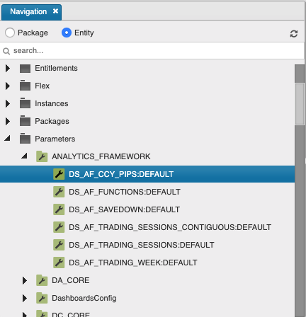
Task: Click the DS_AF_CCY_PIPS:DEFAULT wrench icon
Action: [59, 174]
